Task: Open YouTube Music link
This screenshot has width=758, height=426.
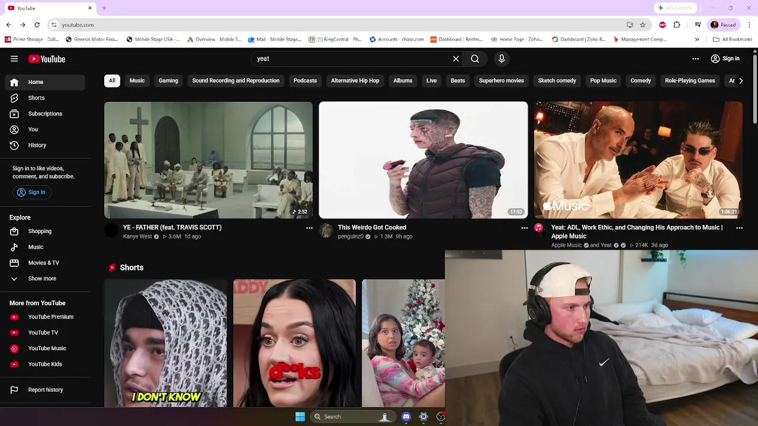Action: coord(45,348)
